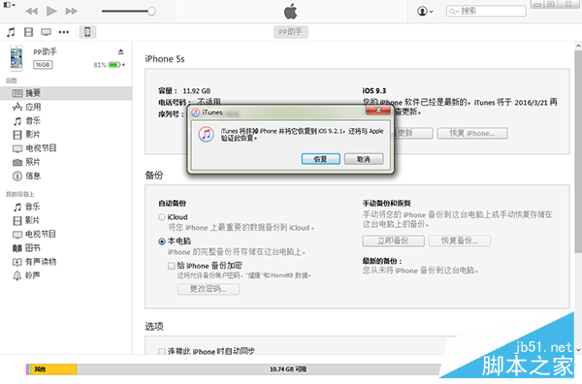Click the 恢复备份... button
Image resolution: width=582 pixels, height=384 pixels.
tap(460, 240)
